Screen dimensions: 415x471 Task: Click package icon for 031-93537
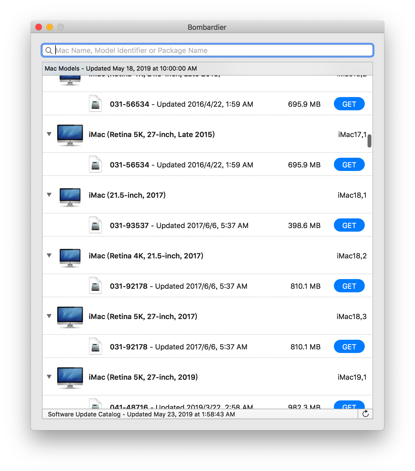[x=95, y=225]
